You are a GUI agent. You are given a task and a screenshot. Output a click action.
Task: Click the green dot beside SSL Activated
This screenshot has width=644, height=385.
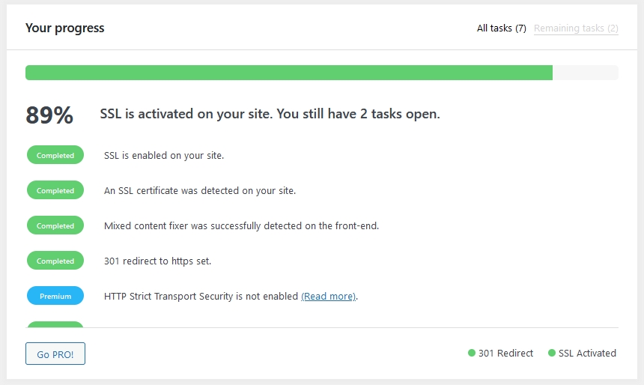pyautogui.click(x=552, y=353)
